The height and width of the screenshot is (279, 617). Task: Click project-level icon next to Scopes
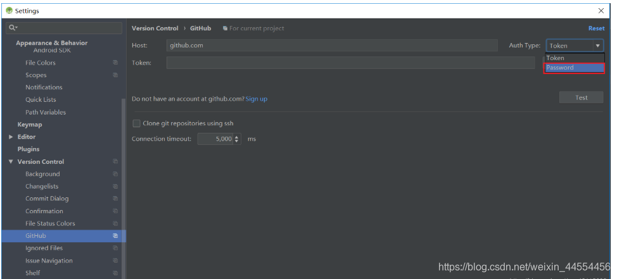[115, 75]
